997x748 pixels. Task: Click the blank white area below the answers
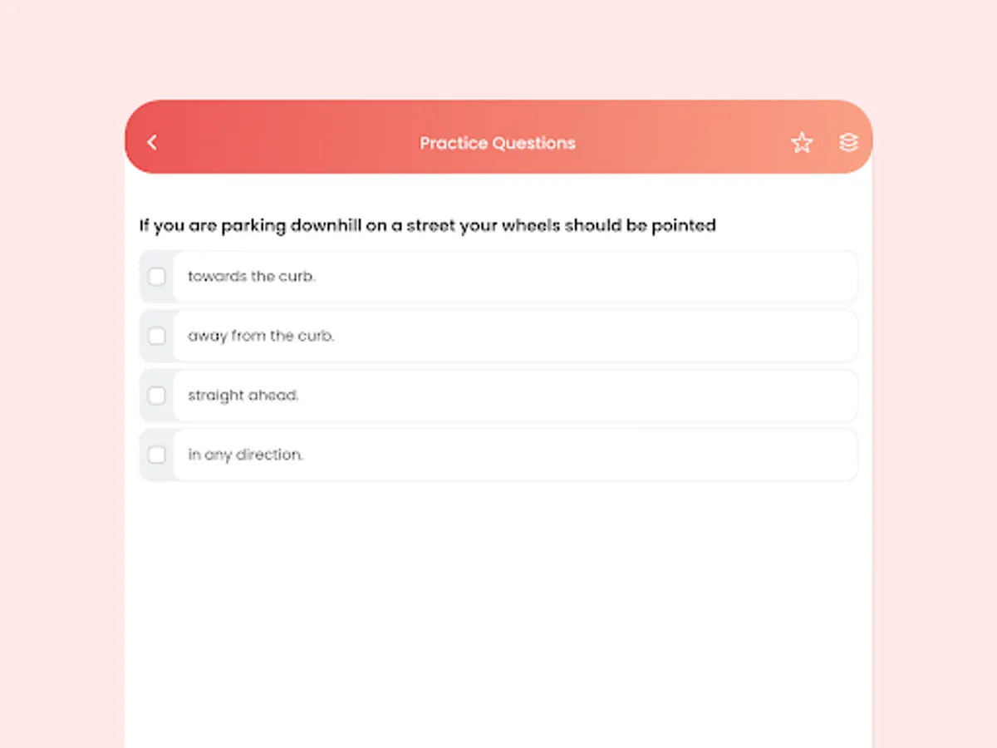[x=498, y=615]
